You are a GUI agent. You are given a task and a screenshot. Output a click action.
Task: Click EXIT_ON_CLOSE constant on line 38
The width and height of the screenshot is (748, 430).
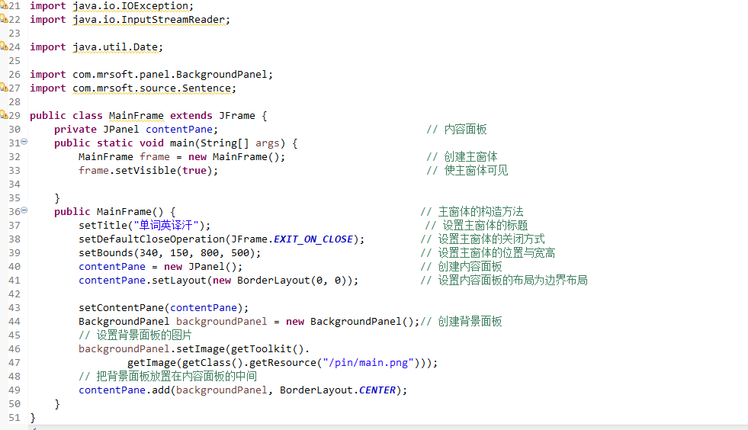[x=313, y=239]
